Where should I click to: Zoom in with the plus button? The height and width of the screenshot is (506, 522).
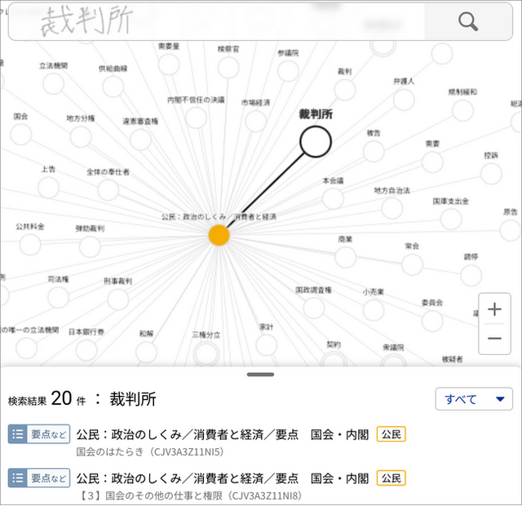click(x=494, y=309)
